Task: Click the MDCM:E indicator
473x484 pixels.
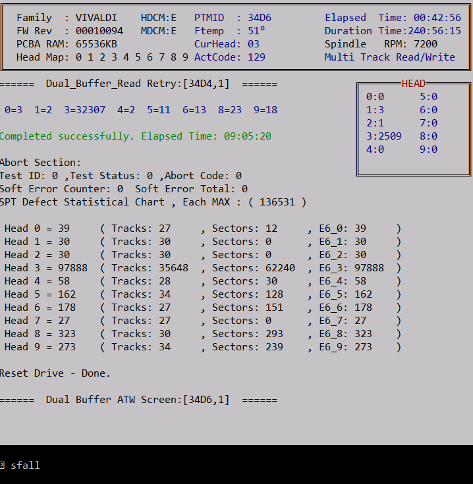Action: click(158, 31)
